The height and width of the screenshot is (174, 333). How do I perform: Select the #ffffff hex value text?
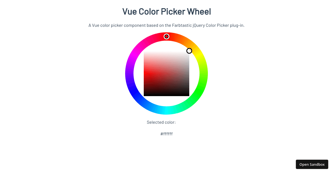167,134
